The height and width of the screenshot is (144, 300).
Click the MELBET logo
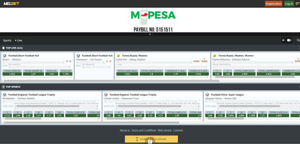(x=12, y=4)
